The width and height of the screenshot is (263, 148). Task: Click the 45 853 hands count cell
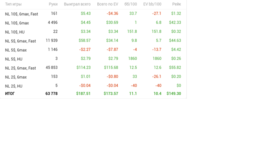[x=52, y=68]
